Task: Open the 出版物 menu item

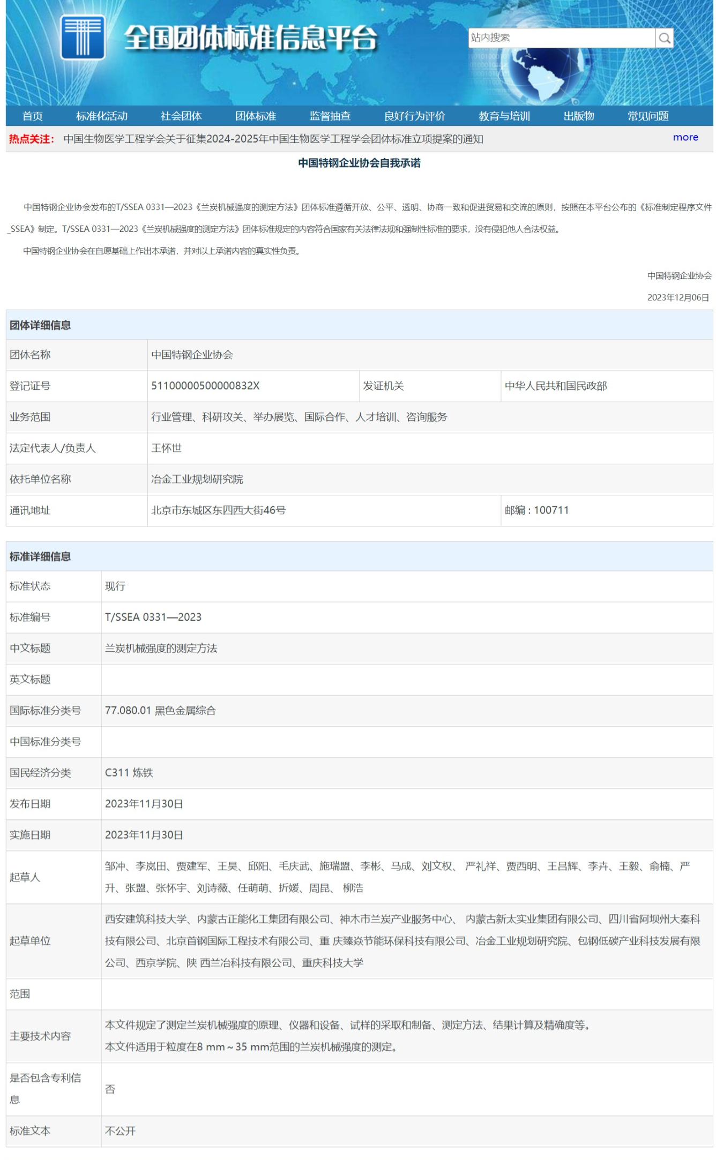Action: click(579, 116)
